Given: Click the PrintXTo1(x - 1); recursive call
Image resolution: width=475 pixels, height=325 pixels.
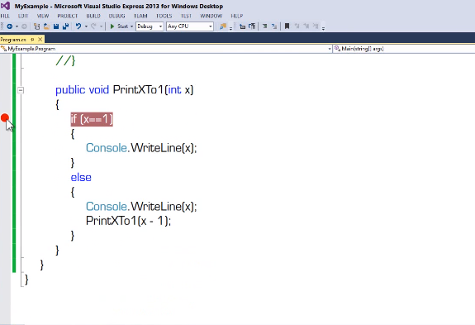Looking at the screenshot, I should (x=128, y=221).
